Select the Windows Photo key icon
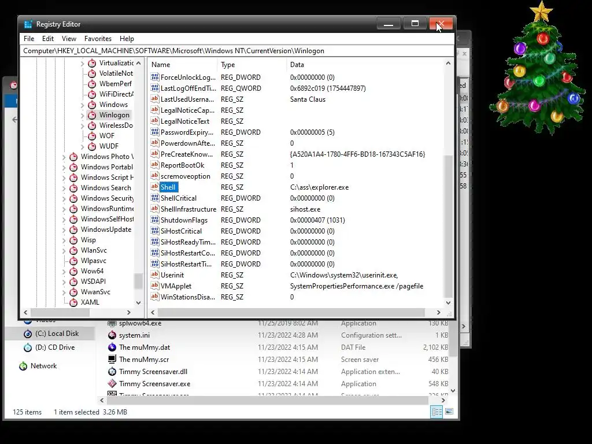Image resolution: width=592 pixels, height=444 pixels. pos(73,157)
